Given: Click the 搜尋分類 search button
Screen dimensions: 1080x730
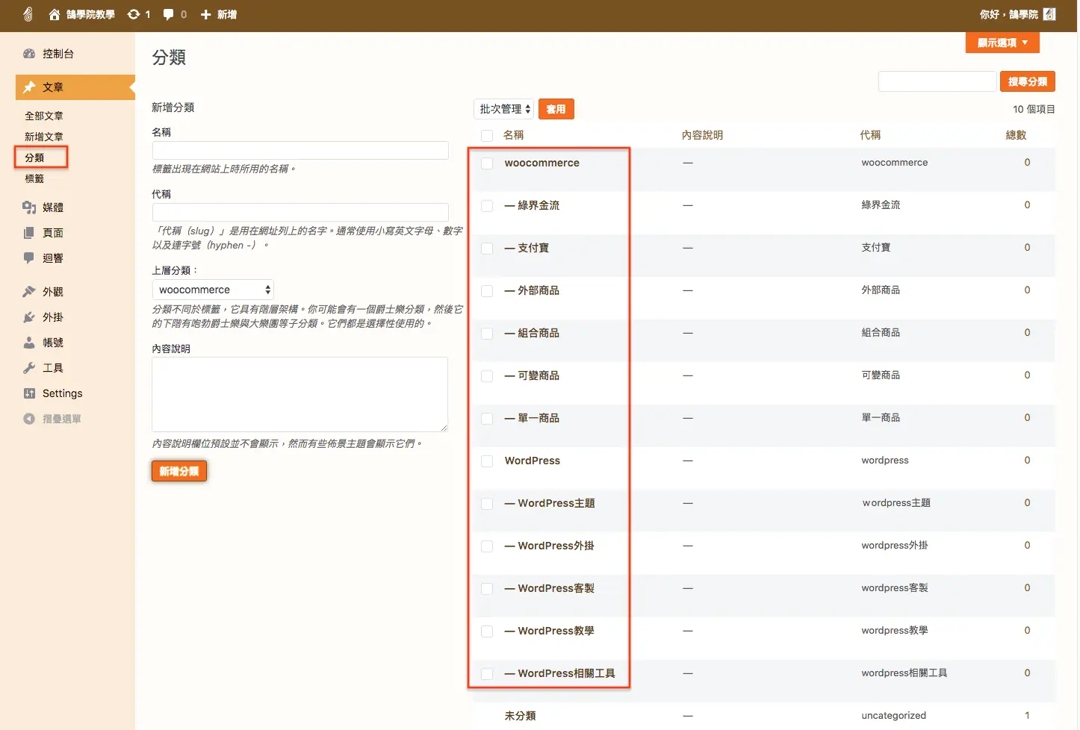Looking at the screenshot, I should pos(1028,81).
